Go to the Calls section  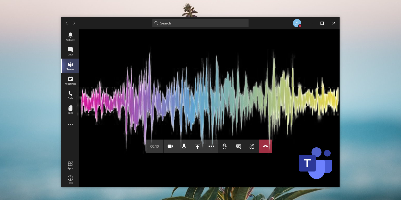(x=70, y=95)
